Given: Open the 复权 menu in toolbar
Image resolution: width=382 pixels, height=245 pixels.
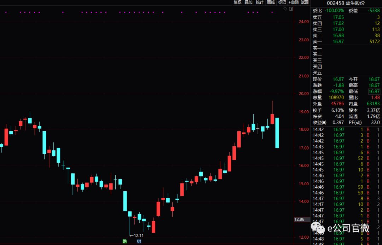Looking at the screenshot, I should click(237, 2).
